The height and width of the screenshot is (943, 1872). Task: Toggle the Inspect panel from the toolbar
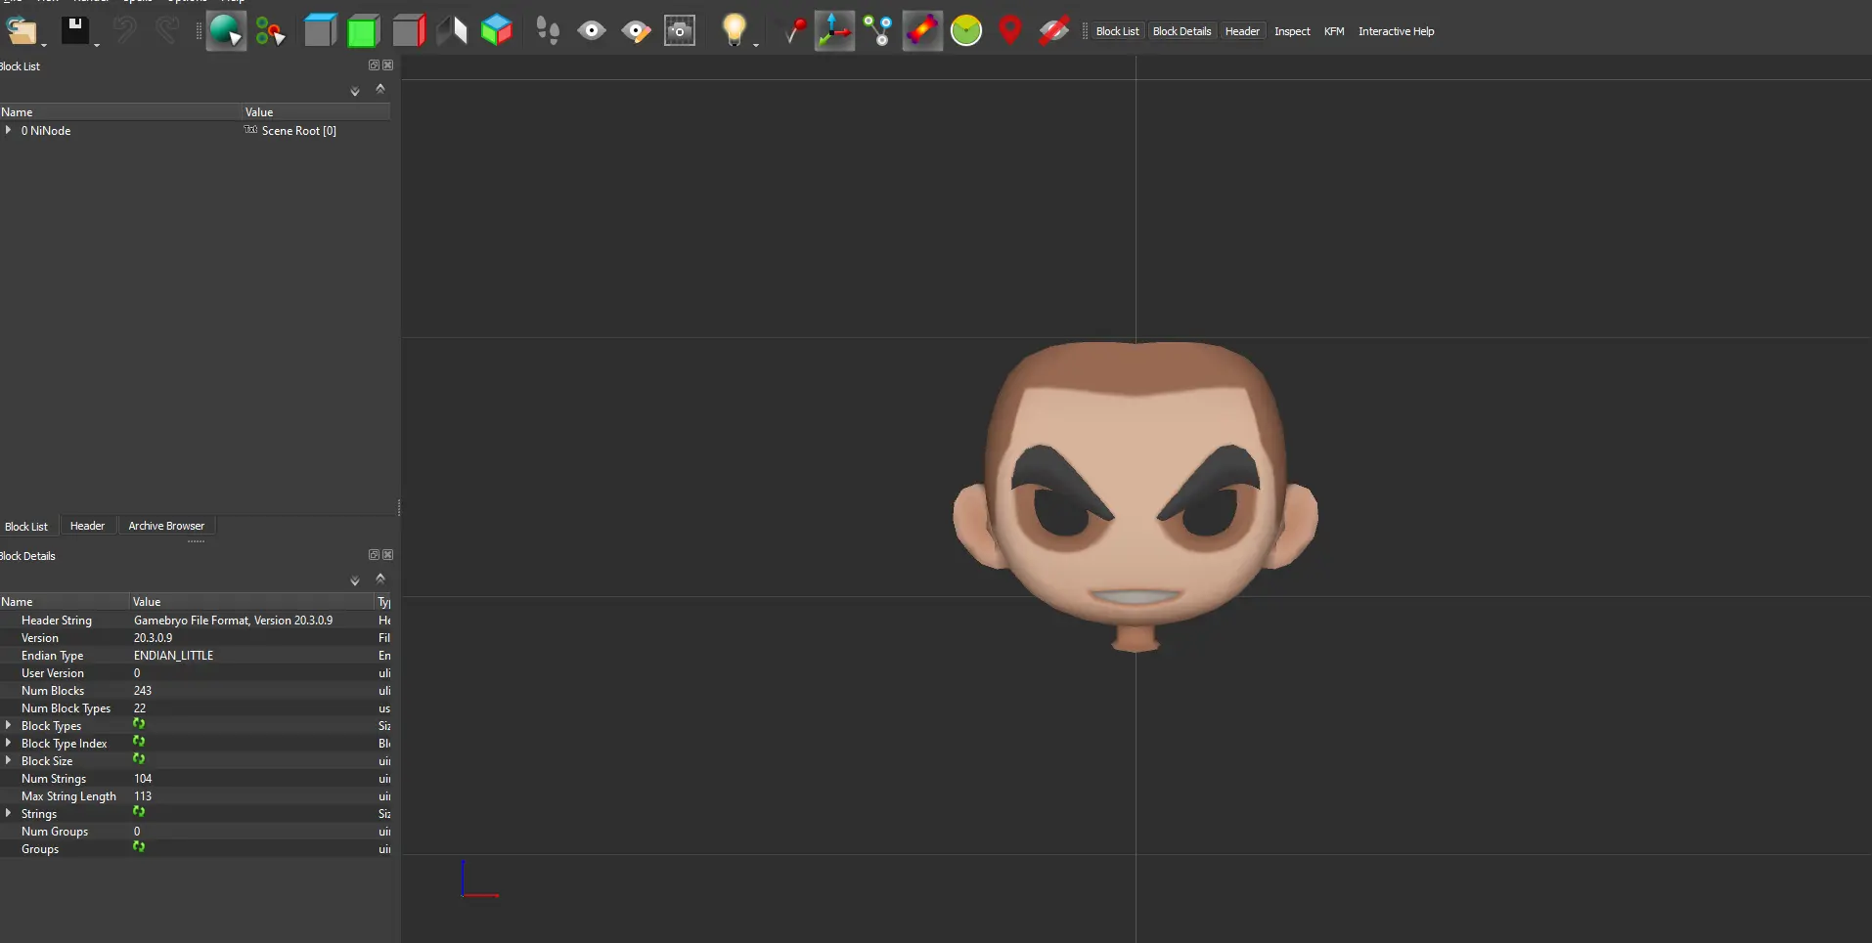(x=1292, y=31)
